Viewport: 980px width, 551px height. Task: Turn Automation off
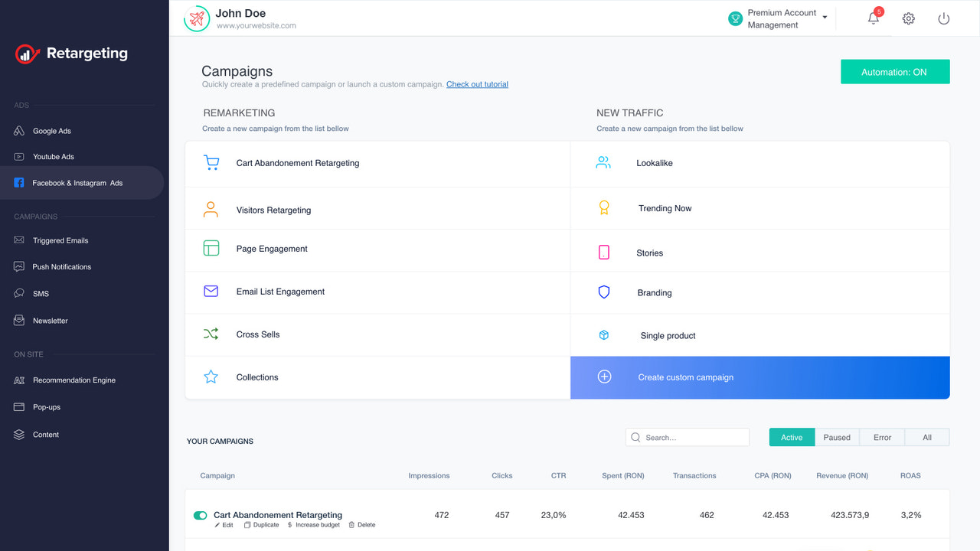[x=895, y=71]
